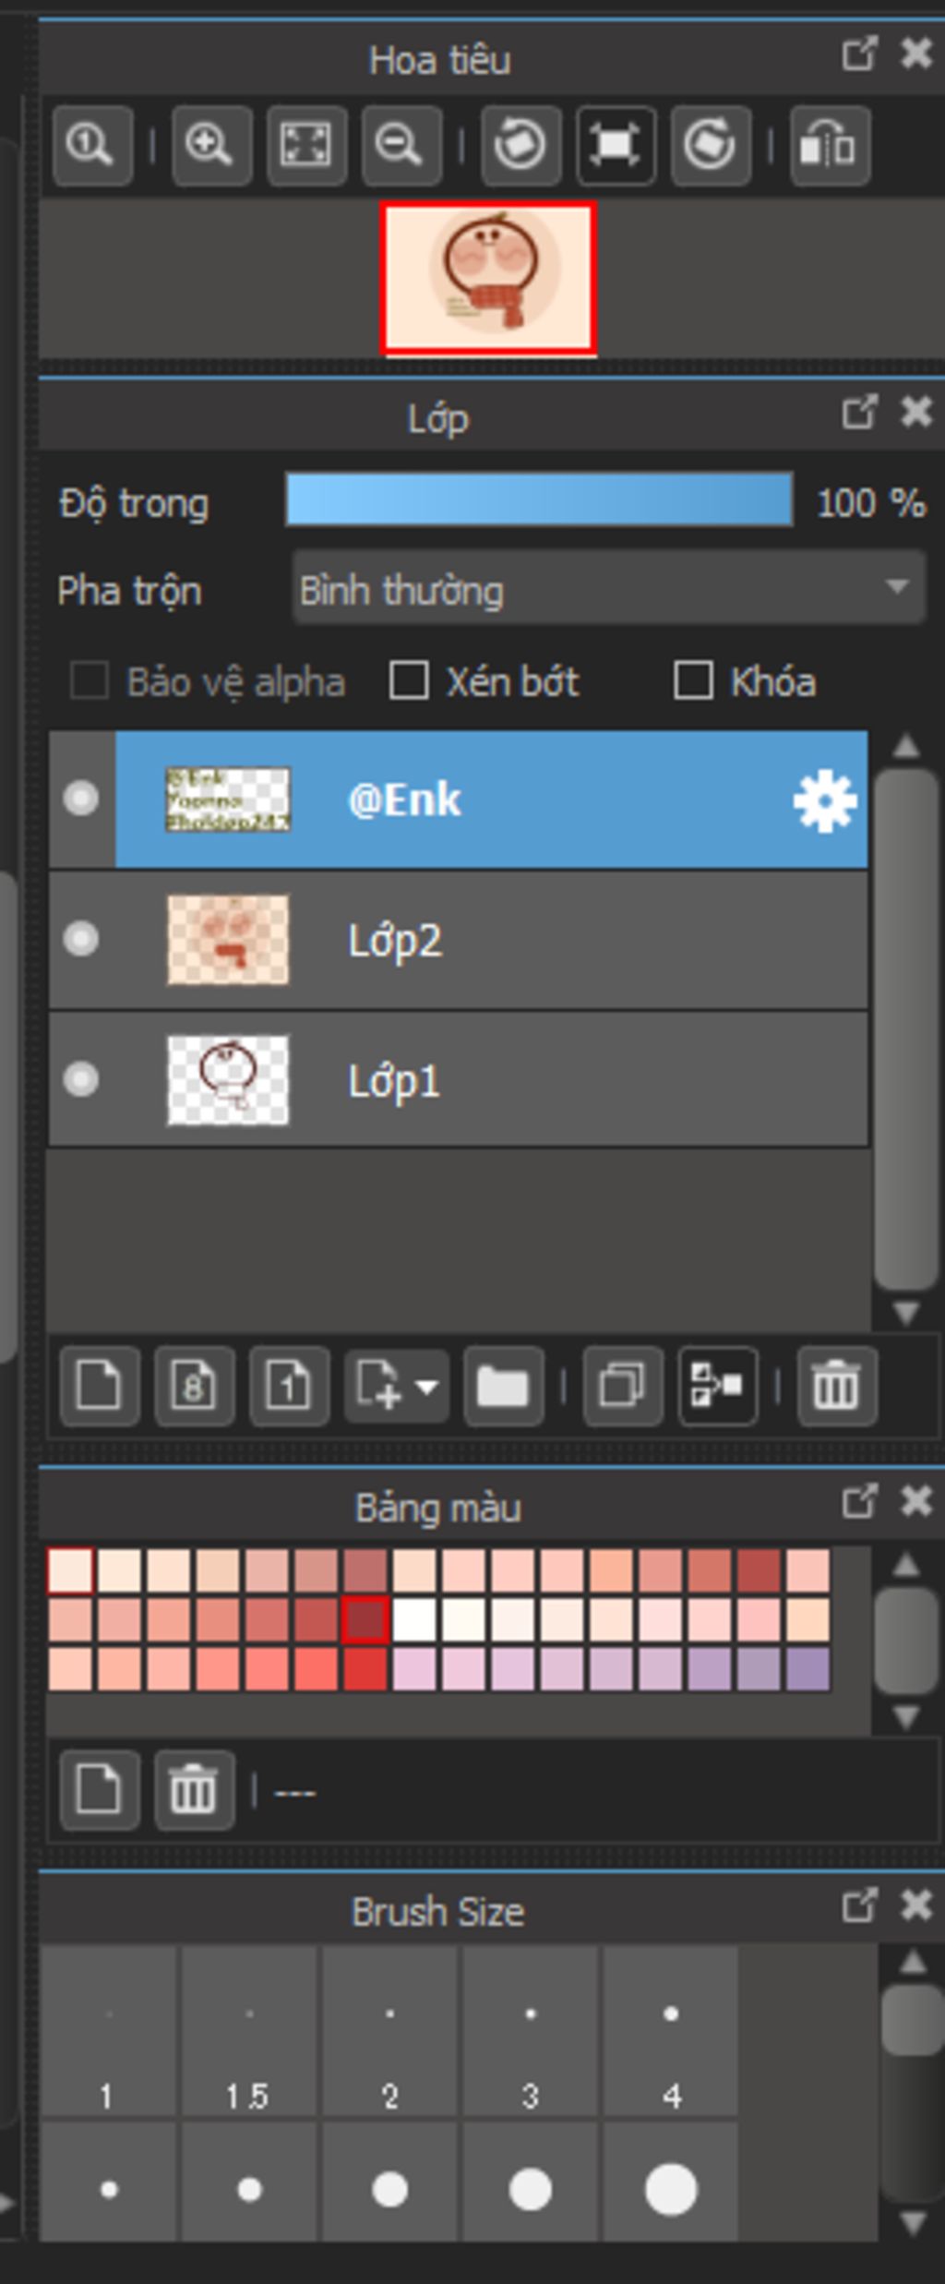Screen dimensions: 945x2284
Task: Duplicate the selected layer
Action: pos(622,1386)
